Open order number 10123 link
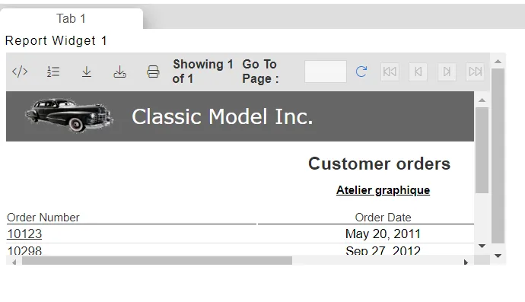The width and height of the screenshot is (525, 302). (24, 234)
